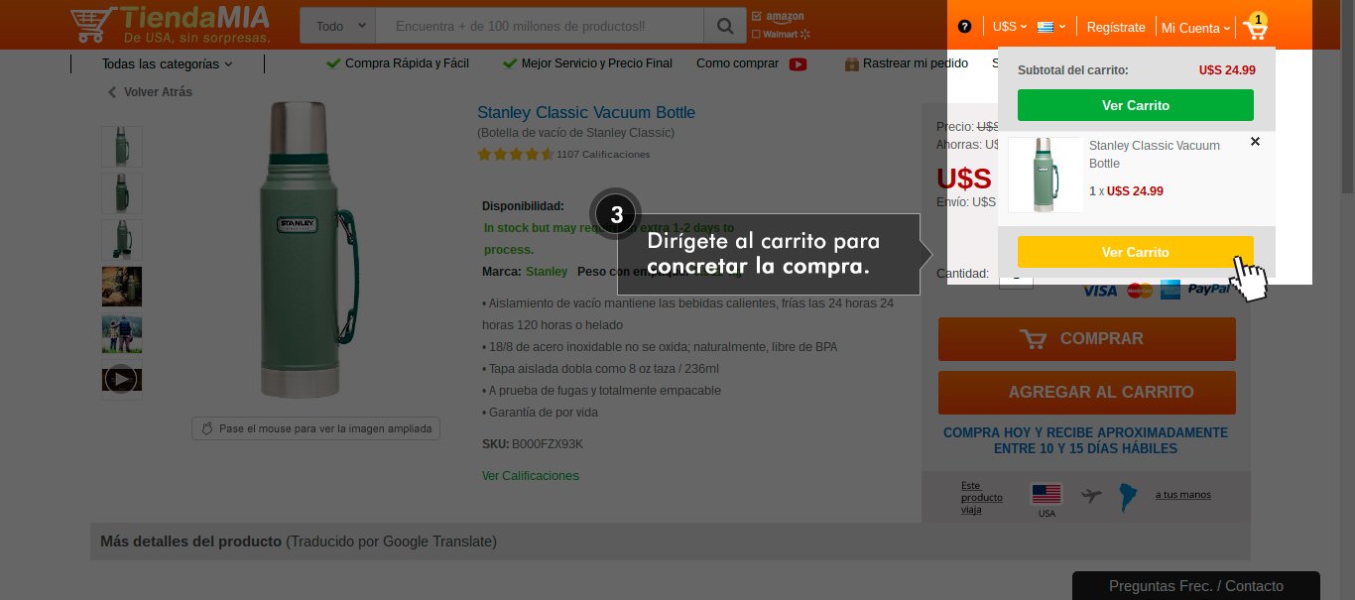Open Preguntas Frec. / Contacto tab
1355x600 pixels.
click(x=1195, y=586)
